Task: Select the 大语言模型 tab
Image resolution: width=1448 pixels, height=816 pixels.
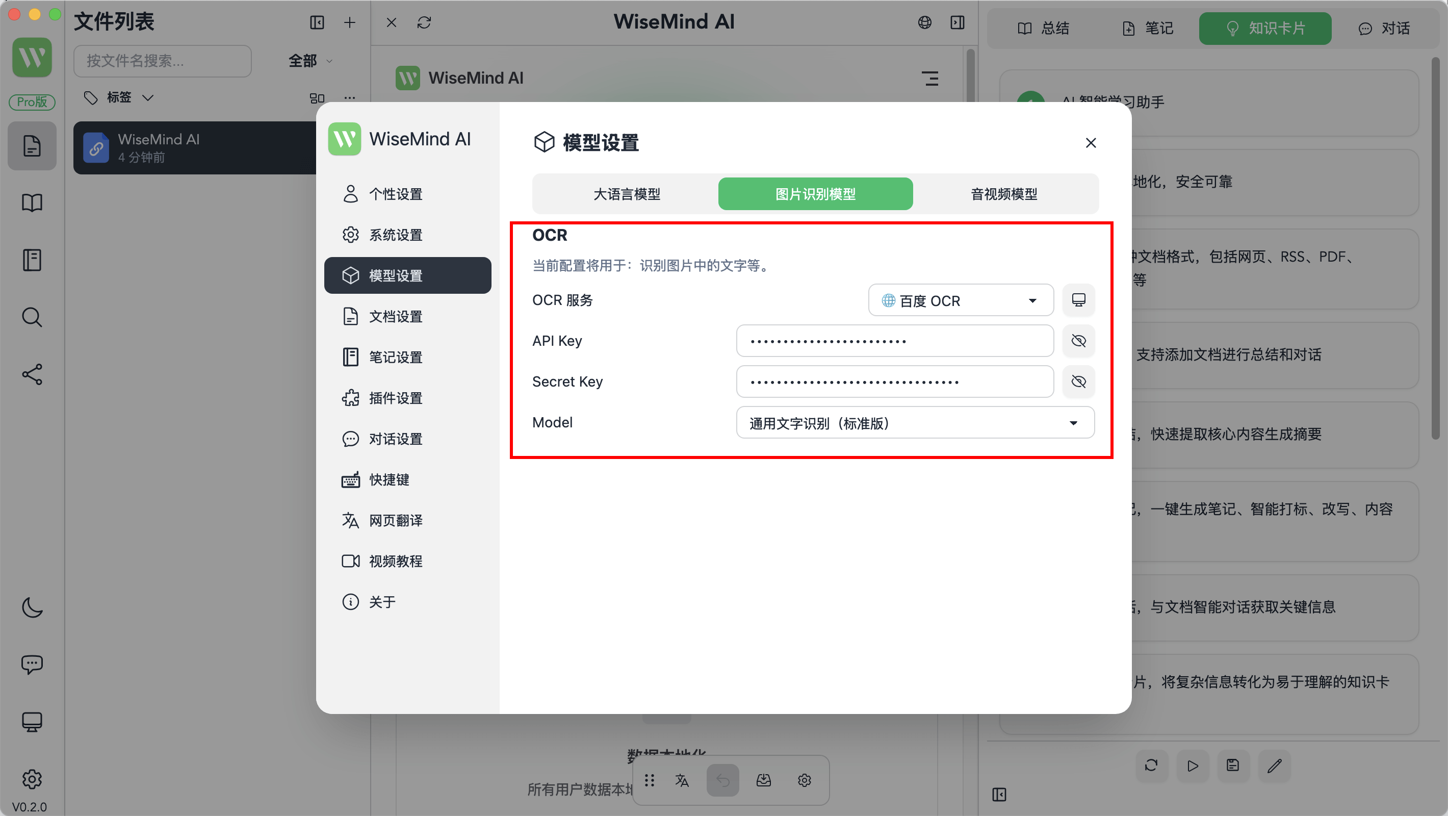Action: tap(626, 194)
